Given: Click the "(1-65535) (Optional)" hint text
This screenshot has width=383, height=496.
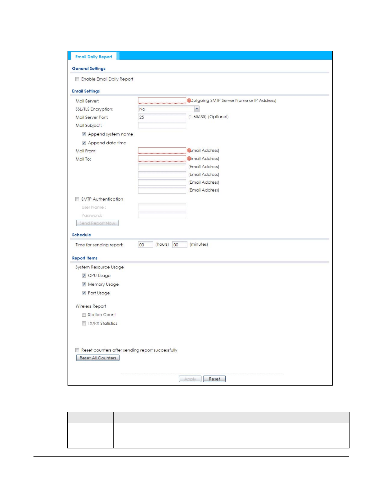Looking at the screenshot, I should click(209, 117).
